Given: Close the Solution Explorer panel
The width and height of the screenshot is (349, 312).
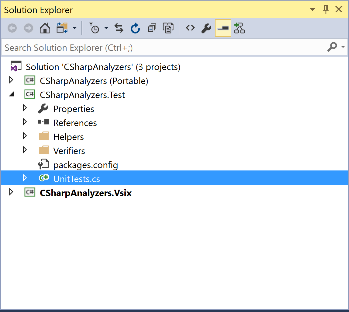Looking at the screenshot, I should pos(339,9).
